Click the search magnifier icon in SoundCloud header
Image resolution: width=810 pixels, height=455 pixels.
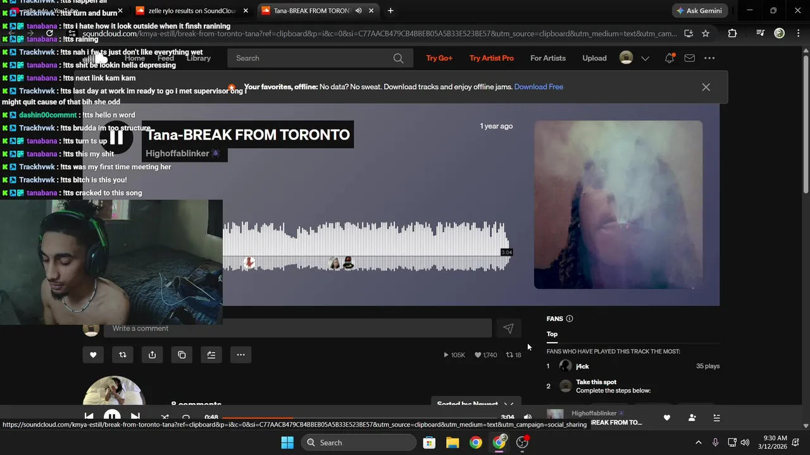point(398,58)
